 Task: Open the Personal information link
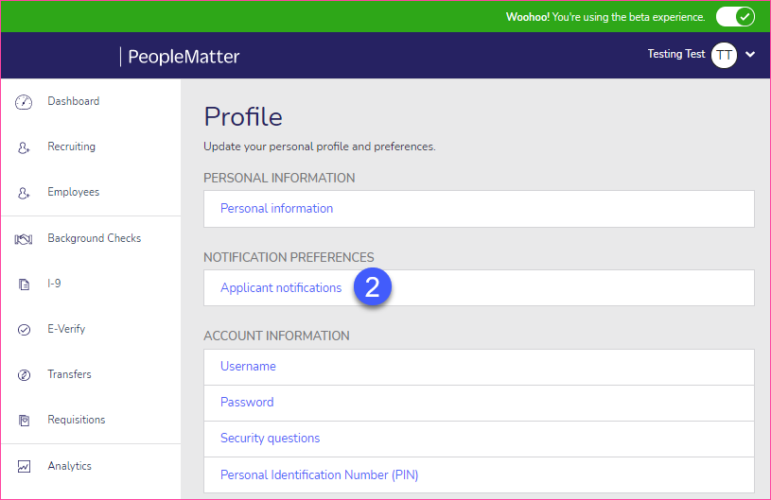click(276, 208)
